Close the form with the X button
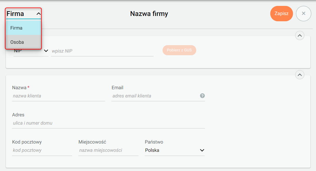 [x=304, y=14]
